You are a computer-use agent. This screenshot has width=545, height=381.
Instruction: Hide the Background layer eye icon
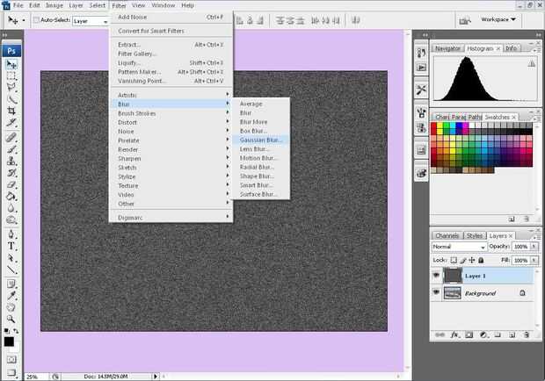436,292
